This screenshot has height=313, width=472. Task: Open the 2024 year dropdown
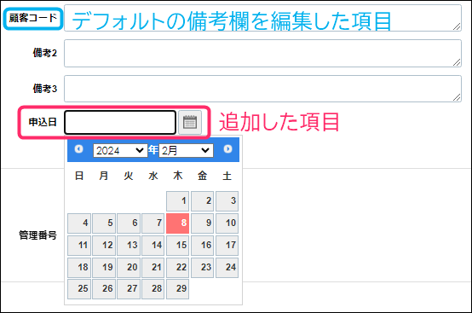[120, 150]
